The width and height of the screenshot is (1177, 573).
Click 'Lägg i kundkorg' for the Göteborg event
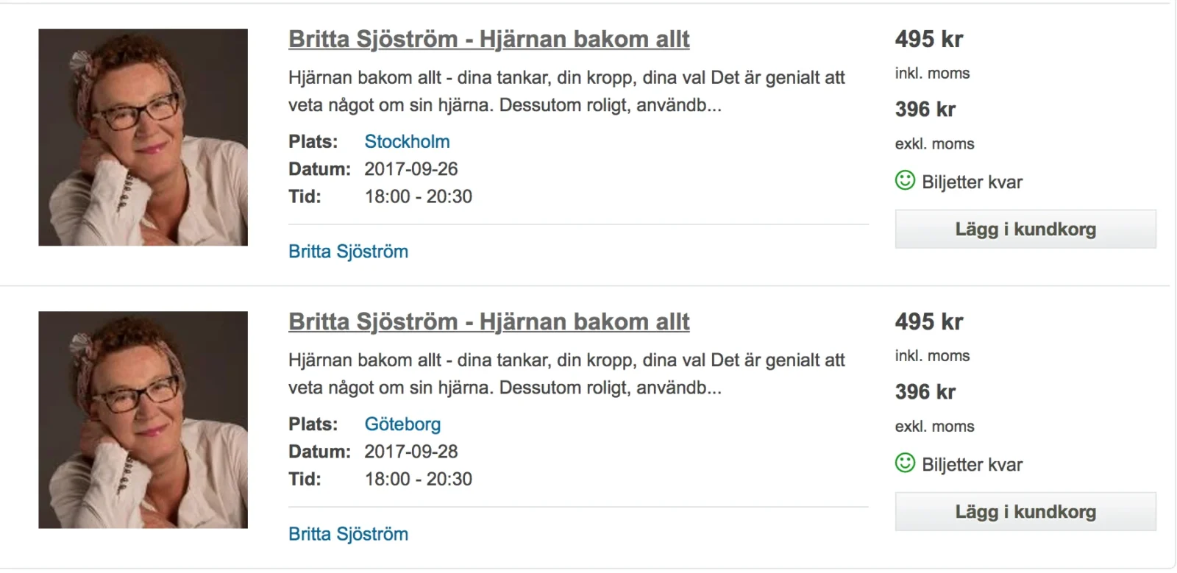pos(1025,511)
